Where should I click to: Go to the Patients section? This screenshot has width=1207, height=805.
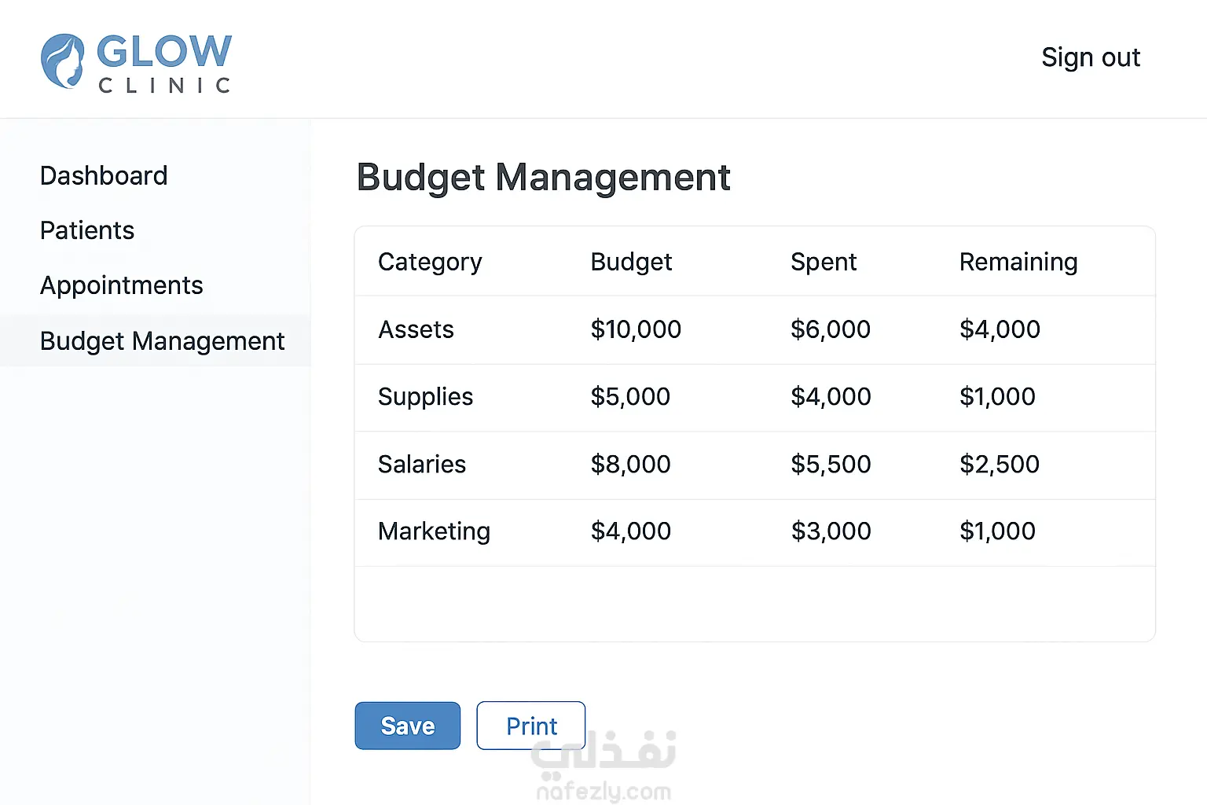tap(87, 230)
